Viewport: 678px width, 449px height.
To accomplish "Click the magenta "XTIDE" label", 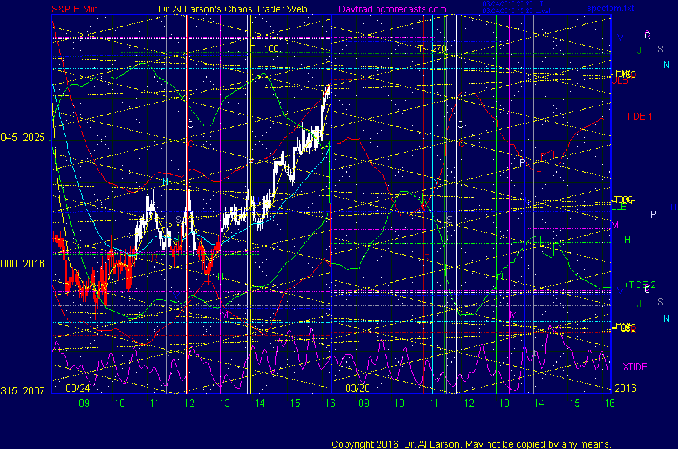I will click(635, 367).
